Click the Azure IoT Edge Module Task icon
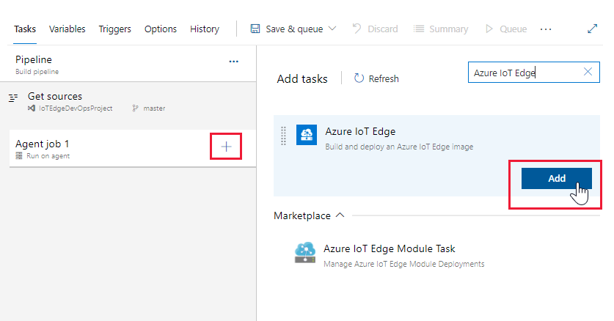The width and height of the screenshot is (614, 321). pyautogui.click(x=304, y=253)
